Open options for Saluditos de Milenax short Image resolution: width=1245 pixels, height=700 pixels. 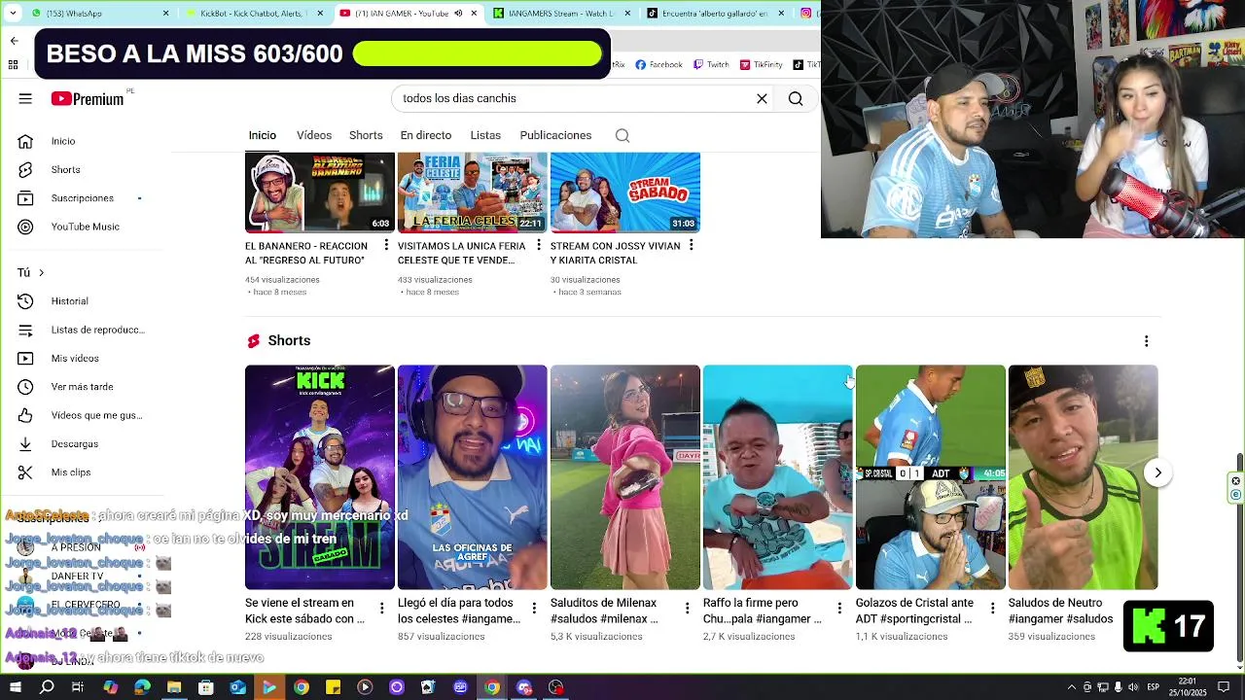coord(687,609)
